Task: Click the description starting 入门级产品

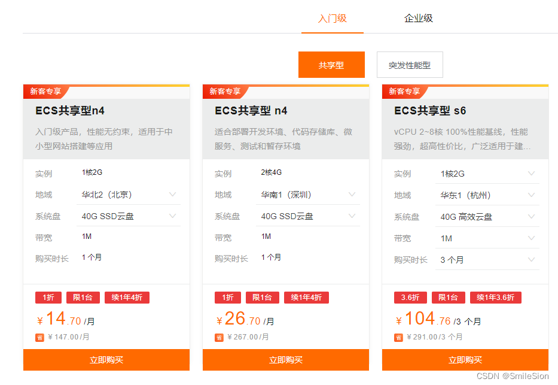Action: (x=104, y=139)
